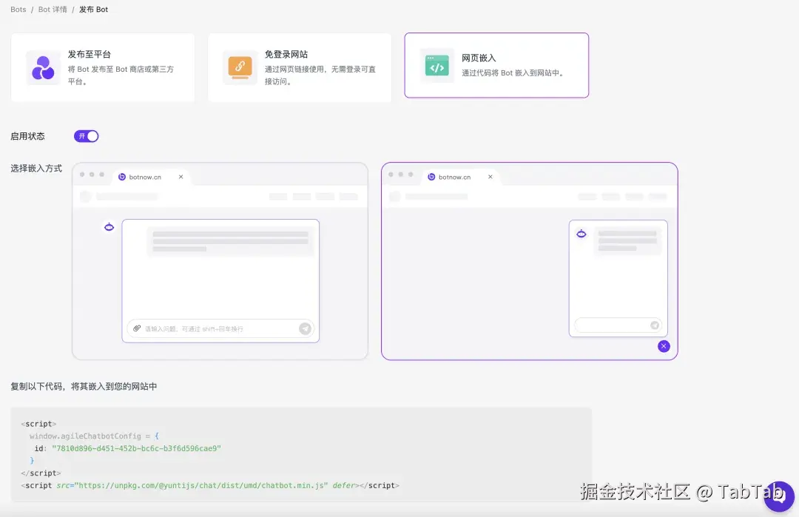
Task: Click the botnow.cn tab favicon in right preview
Action: 431,177
